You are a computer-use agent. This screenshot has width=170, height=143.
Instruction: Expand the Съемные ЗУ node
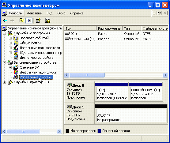(10, 67)
